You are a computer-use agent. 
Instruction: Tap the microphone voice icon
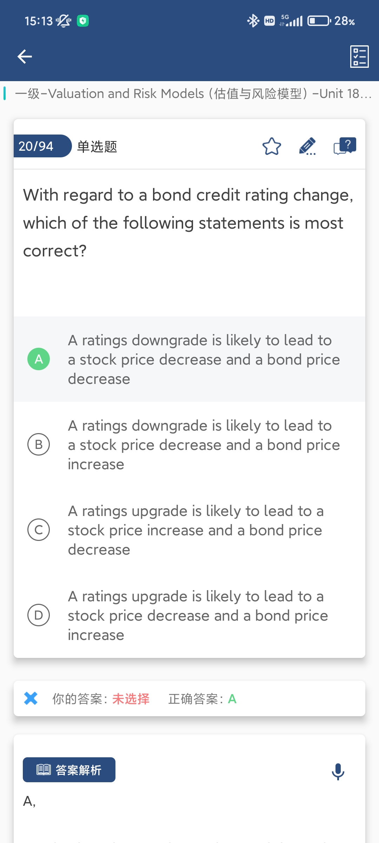(x=338, y=771)
